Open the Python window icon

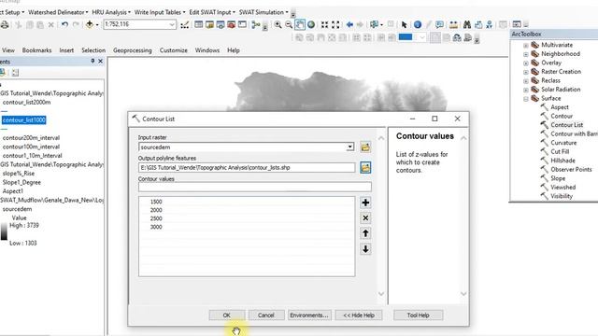point(242,25)
